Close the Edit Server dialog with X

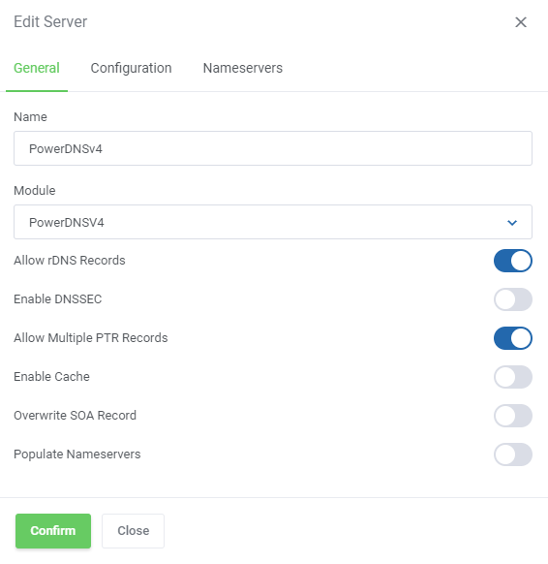(x=521, y=22)
